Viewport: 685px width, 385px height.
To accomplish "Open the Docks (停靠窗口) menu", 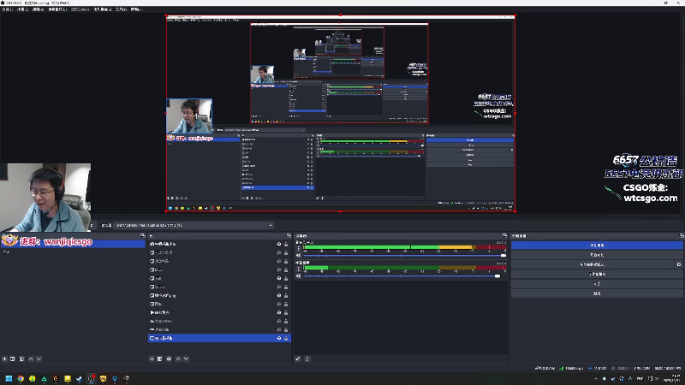I will [x=57, y=9].
